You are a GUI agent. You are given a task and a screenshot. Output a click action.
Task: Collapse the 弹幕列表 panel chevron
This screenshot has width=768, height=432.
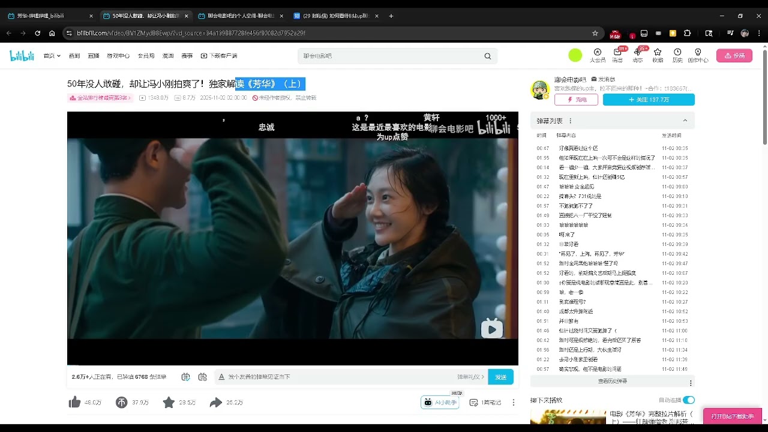point(685,121)
